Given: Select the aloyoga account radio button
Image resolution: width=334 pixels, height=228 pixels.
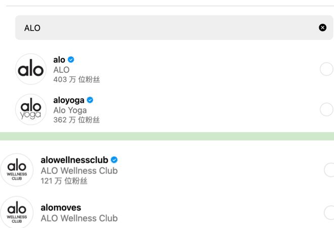Looking at the screenshot, I should click(x=326, y=109).
